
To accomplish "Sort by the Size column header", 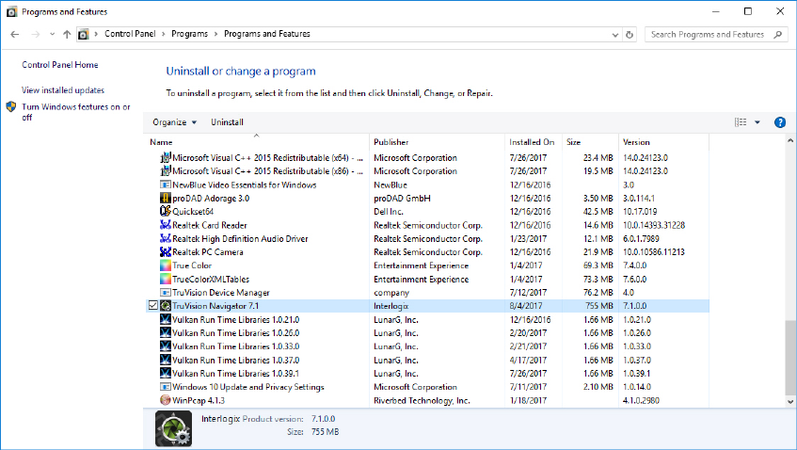I will 573,142.
